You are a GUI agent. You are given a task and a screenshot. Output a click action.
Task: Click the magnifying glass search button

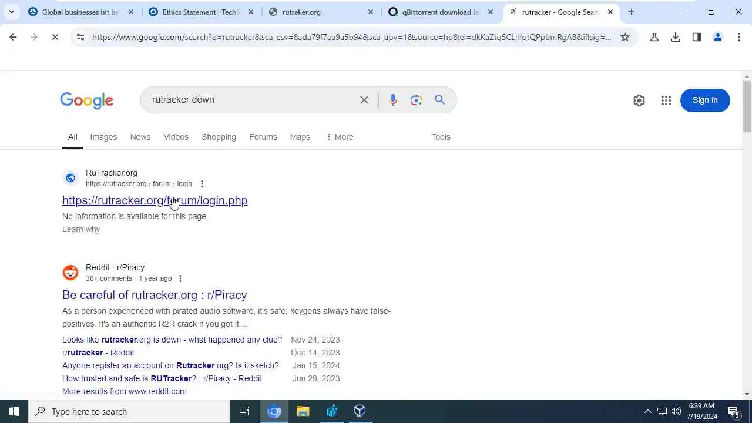439,100
